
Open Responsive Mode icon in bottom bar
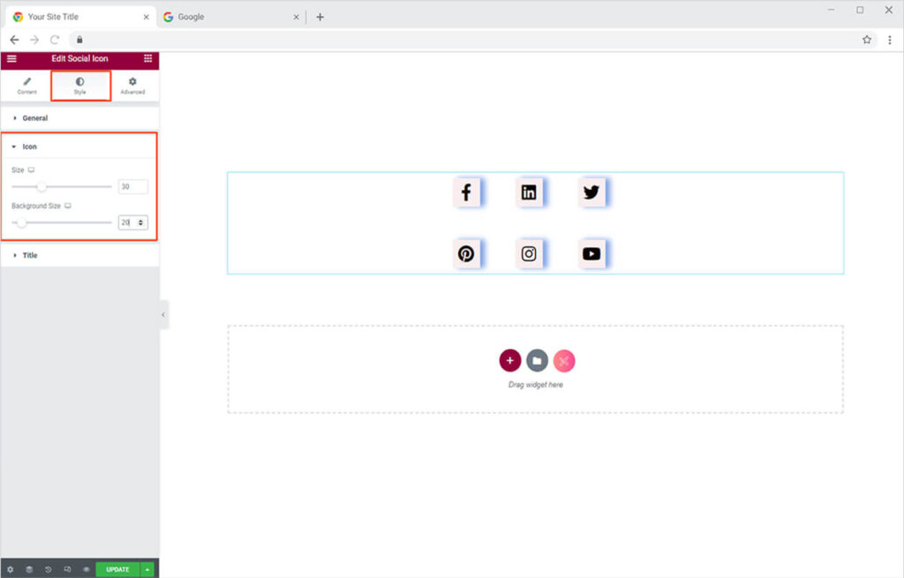(67, 569)
